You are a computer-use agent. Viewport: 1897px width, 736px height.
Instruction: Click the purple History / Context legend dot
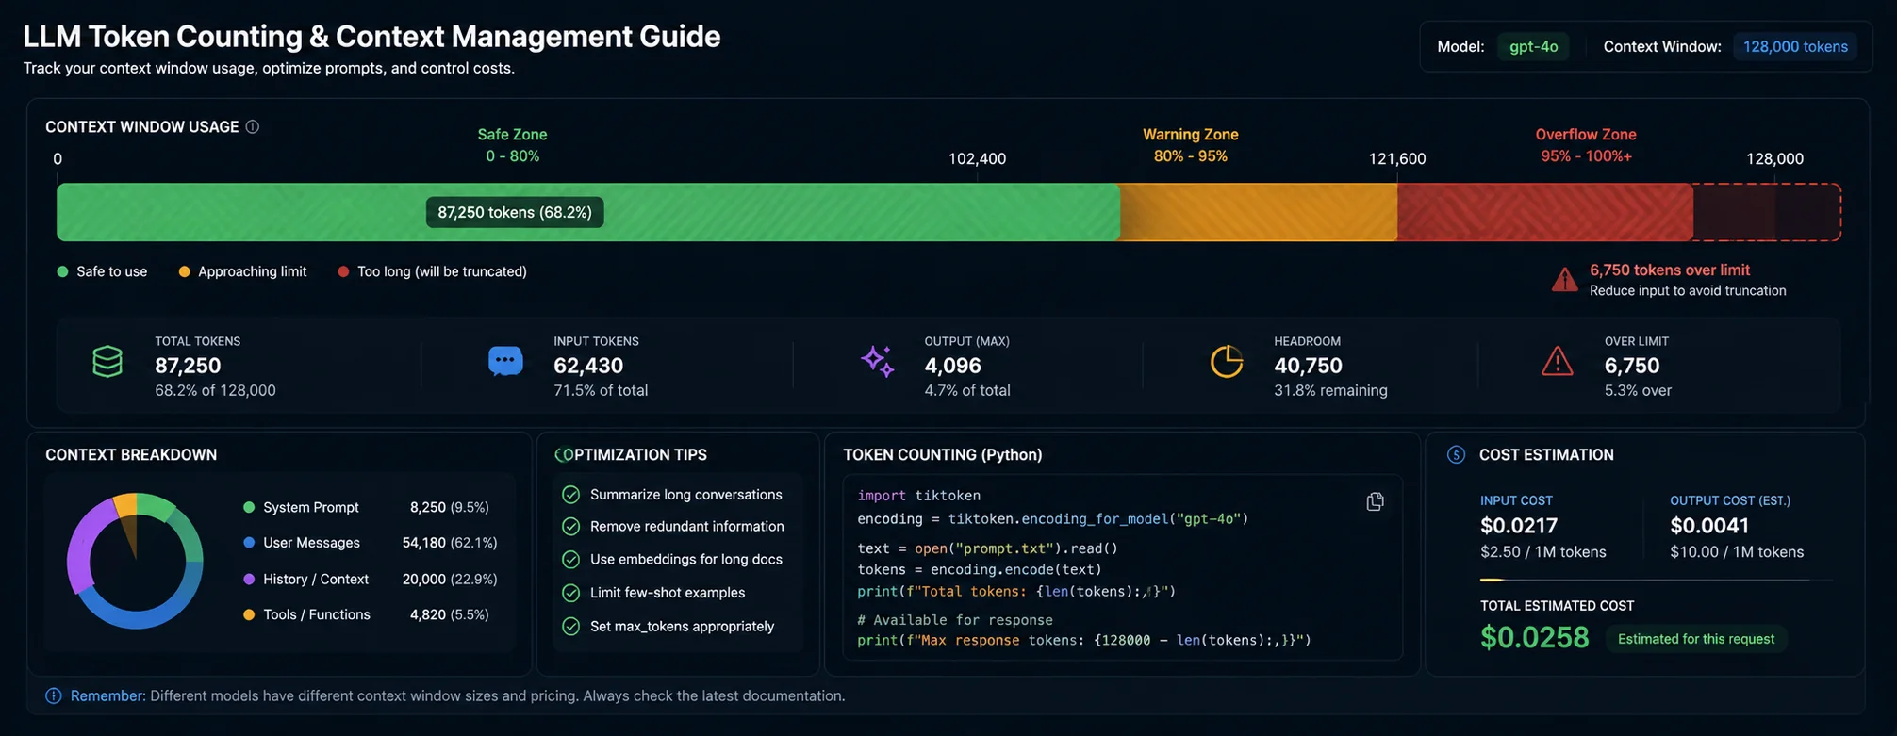[x=249, y=579]
